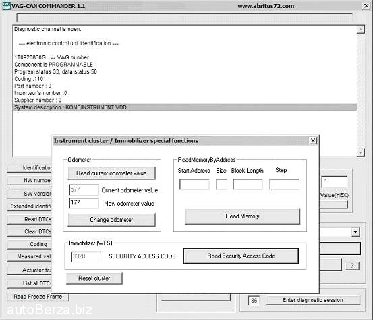Image resolution: width=373 pixels, height=321 pixels.
Task: Close the special functions dialog
Action: pyautogui.click(x=313, y=140)
